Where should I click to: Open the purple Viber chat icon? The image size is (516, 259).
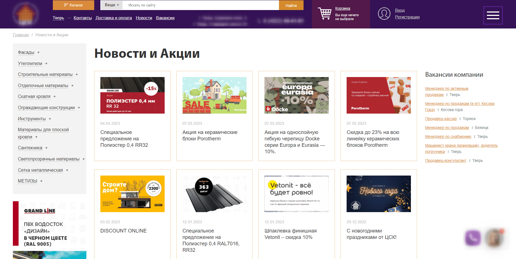(473, 238)
